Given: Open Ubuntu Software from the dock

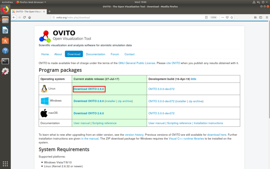Looking at the screenshot, I should point(5,41).
